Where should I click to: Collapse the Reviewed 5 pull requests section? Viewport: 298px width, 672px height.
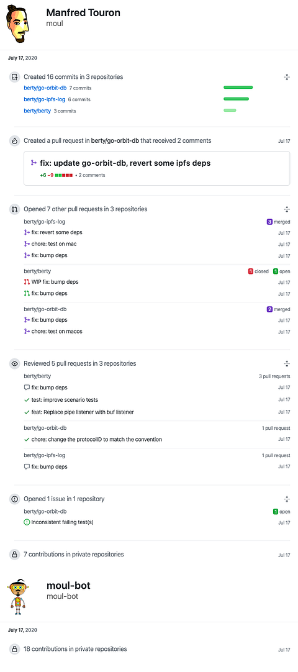coord(287,363)
